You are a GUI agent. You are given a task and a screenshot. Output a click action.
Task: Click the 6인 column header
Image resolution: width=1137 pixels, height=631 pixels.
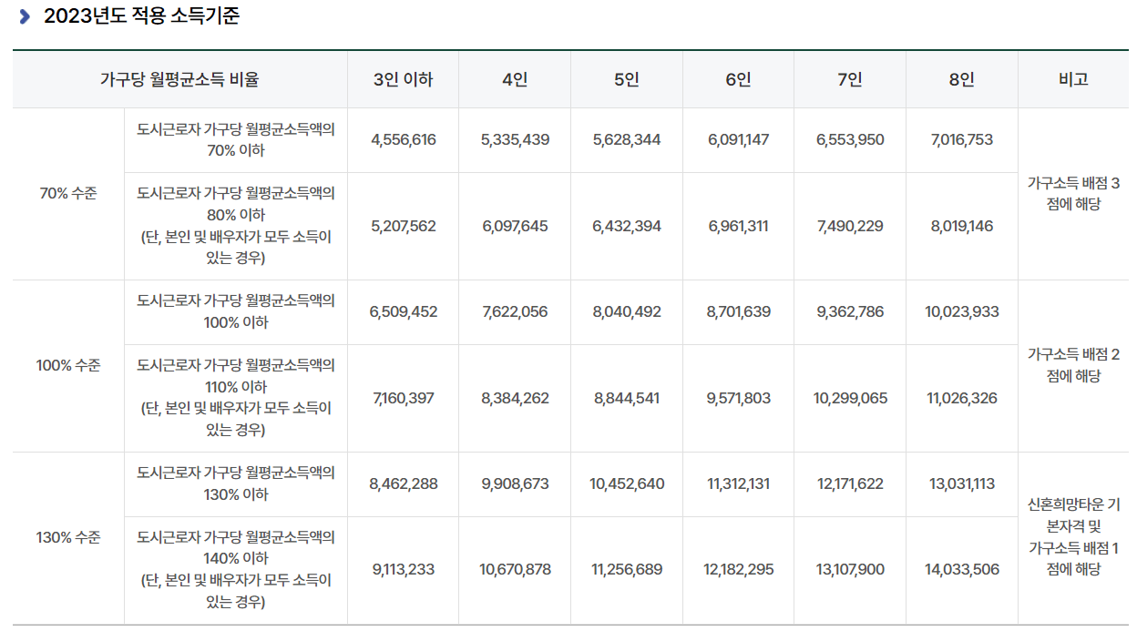(x=738, y=79)
